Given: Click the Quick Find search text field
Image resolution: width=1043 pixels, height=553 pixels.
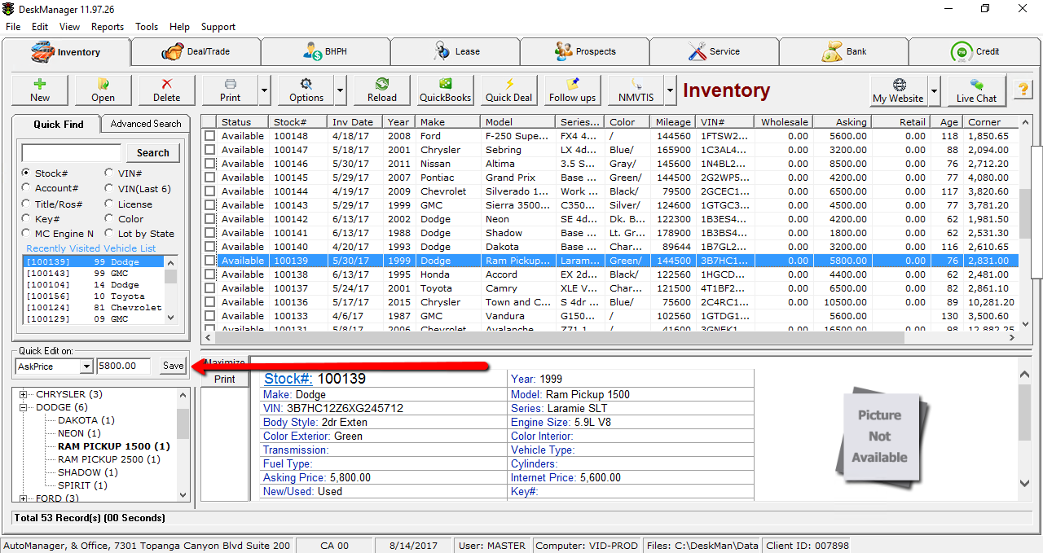Looking at the screenshot, I should click(x=72, y=152).
